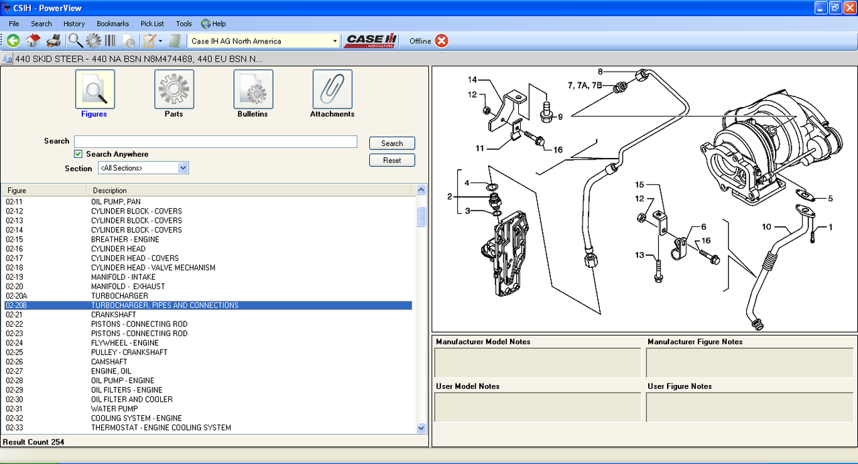The height and width of the screenshot is (464, 858).
Task: Click the Reset button
Action: pyautogui.click(x=392, y=160)
